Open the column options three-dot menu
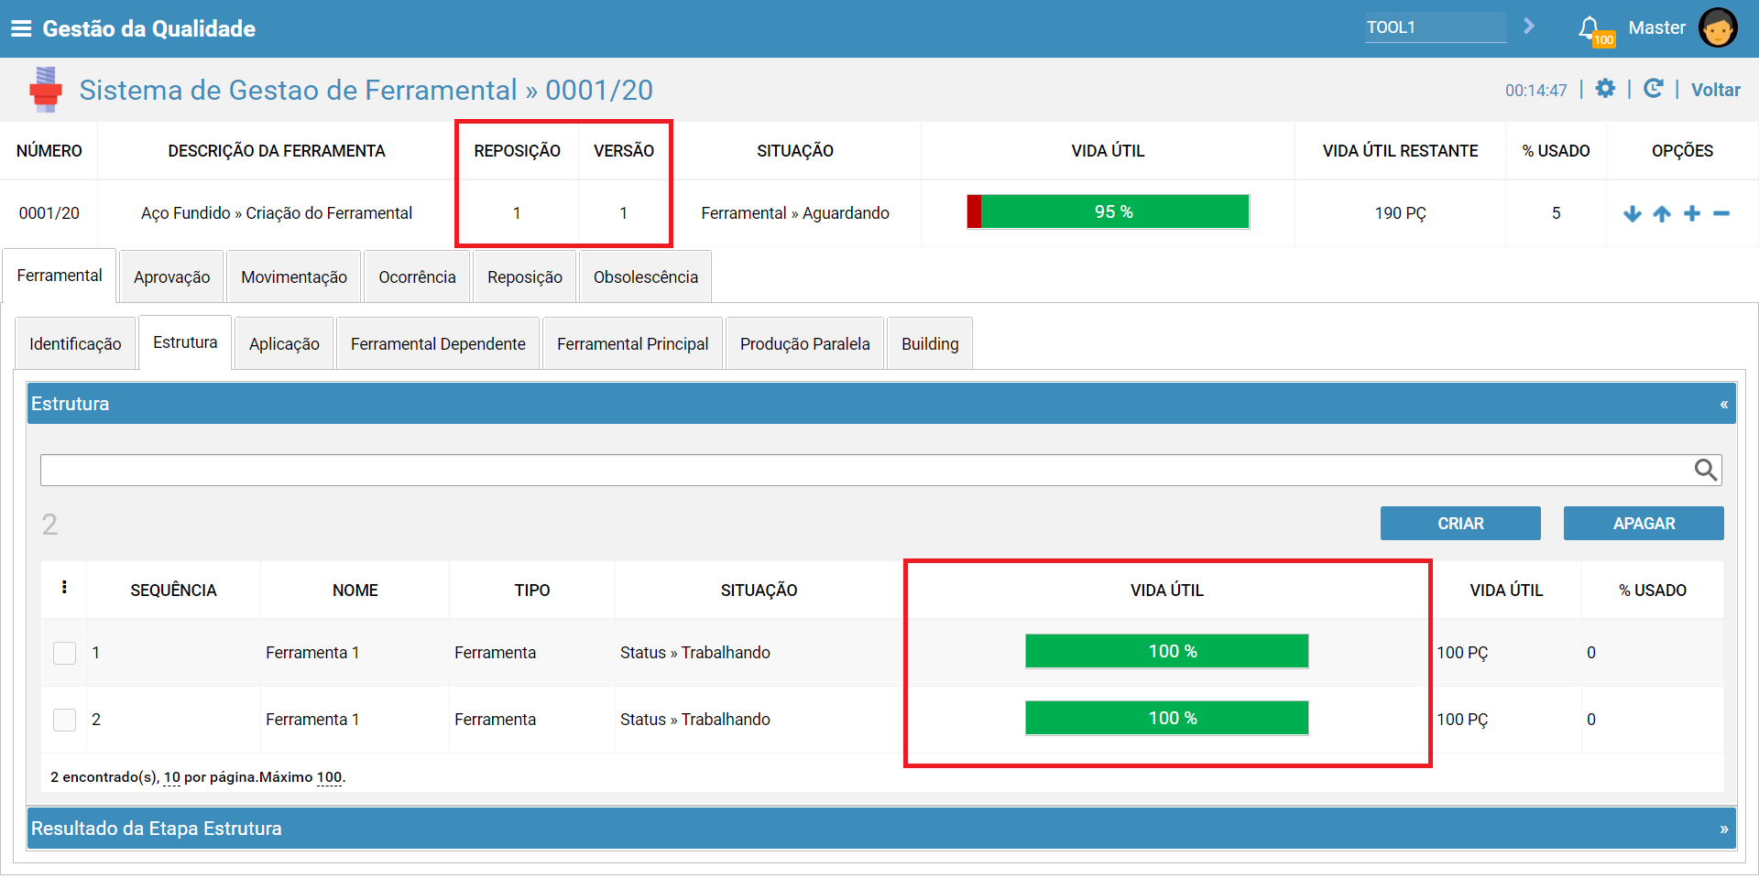 click(x=64, y=588)
